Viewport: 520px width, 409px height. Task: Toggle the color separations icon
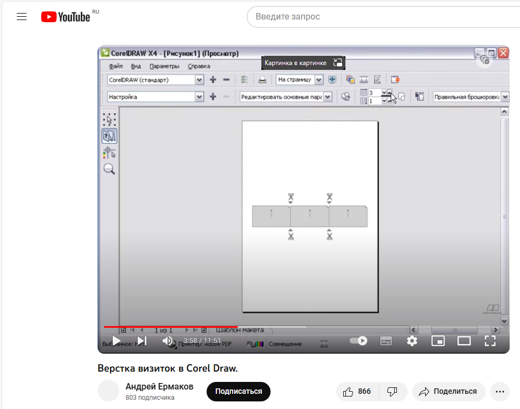pyautogui.click(x=350, y=80)
